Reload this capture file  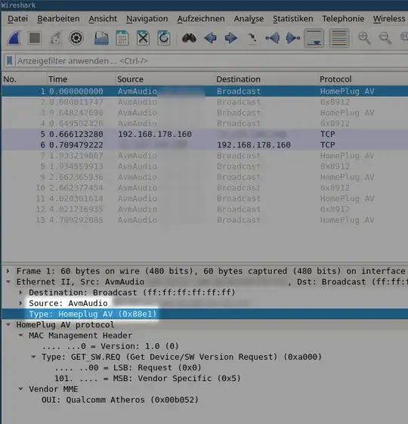coord(164,38)
